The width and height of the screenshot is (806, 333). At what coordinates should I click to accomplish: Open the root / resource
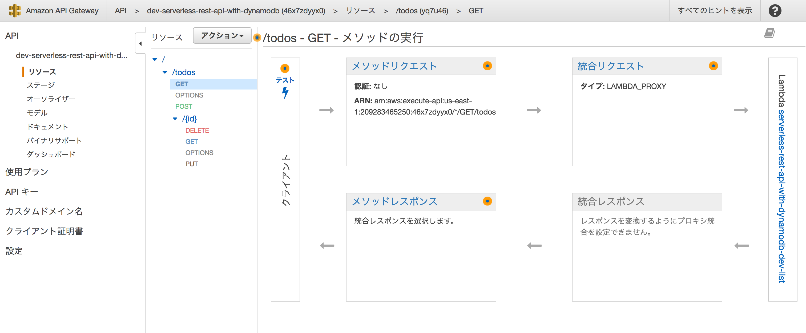[x=163, y=59]
